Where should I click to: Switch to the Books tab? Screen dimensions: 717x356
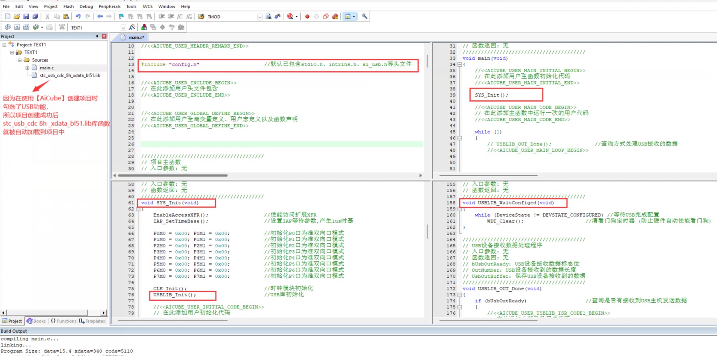(36, 321)
